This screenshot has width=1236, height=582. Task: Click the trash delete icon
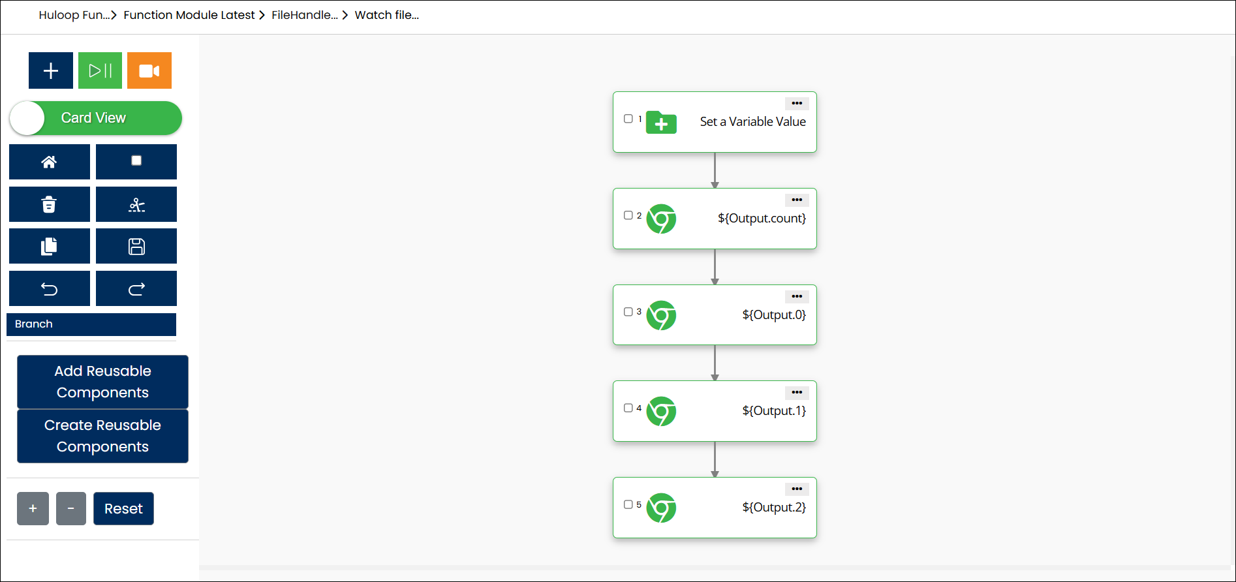pos(50,205)
